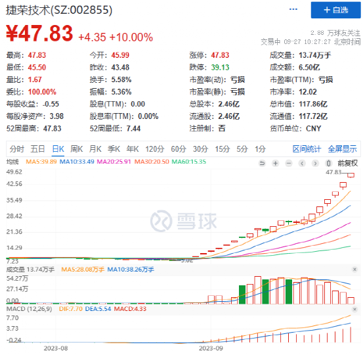The width and height of the screenshot is (363, 355).
Task: Click the DIF:7.70 indicator value
Action: (71, 309)
